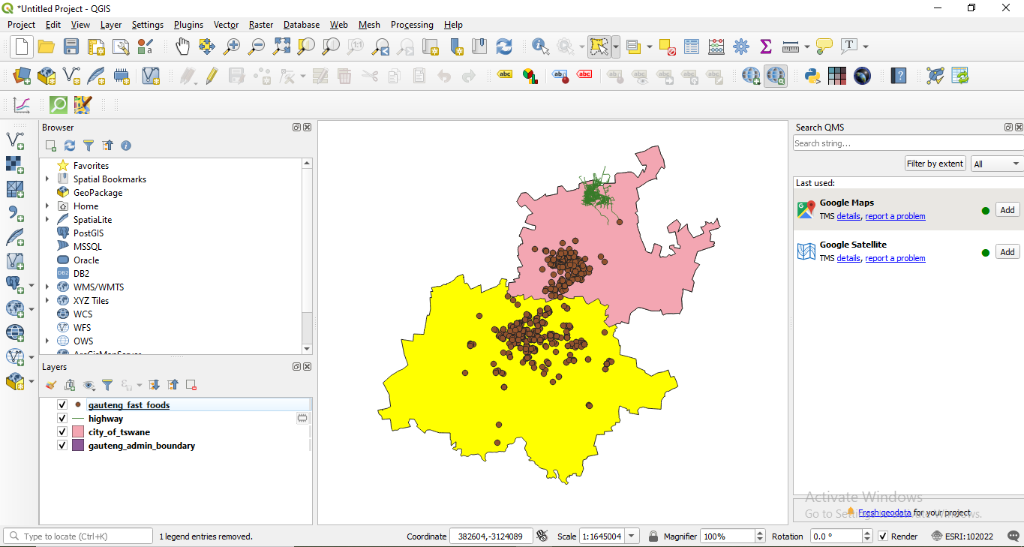Image resolution: width=1024 pixels, height=547 pixels.
Task: Activate the Zoom In magnifier tool
Action: (232, 47)
